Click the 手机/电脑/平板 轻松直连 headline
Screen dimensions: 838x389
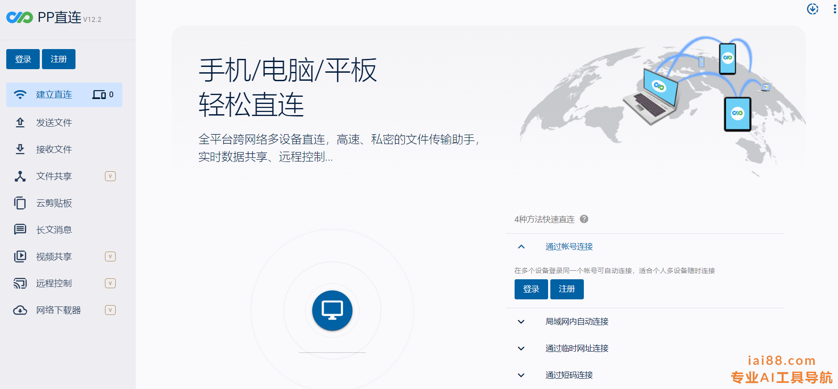tap(288, 87)
